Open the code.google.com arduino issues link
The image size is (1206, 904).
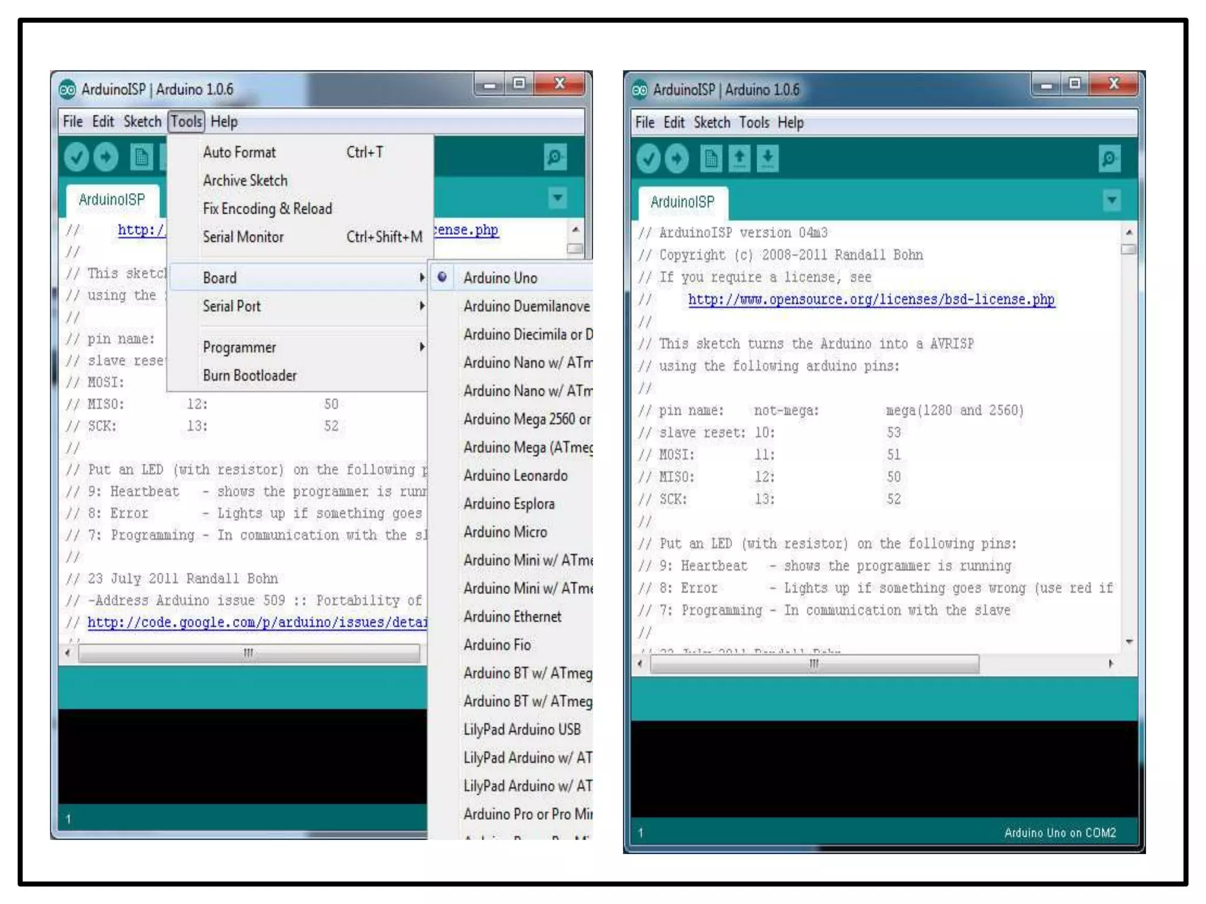pos(257,623)
